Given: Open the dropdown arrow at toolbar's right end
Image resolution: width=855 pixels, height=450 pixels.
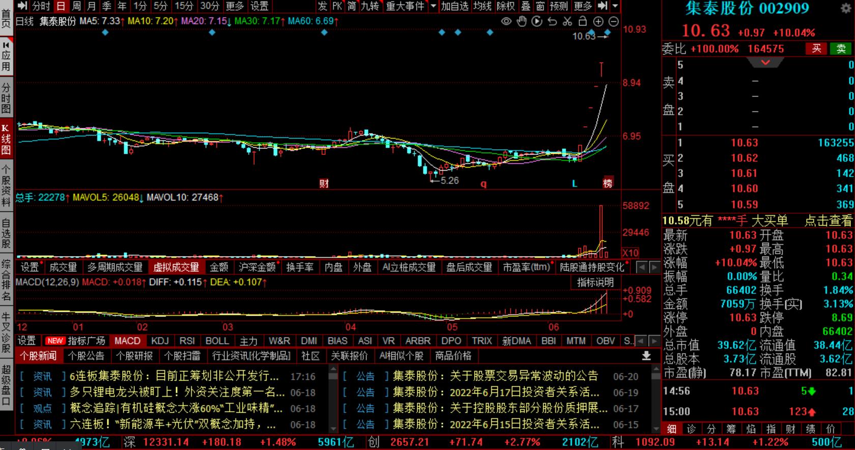Looking at the screenshot, I should pos(615,6).
